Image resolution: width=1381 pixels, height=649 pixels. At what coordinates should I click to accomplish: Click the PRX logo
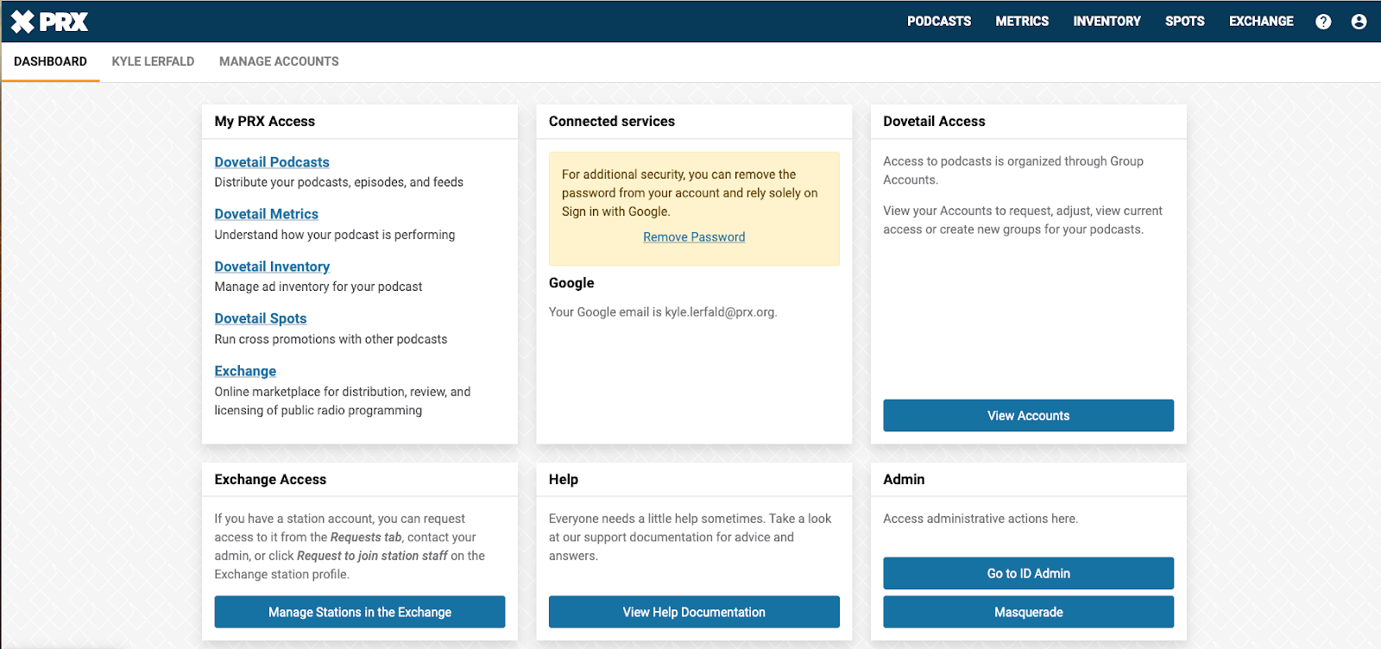click(x=49, y=22)
